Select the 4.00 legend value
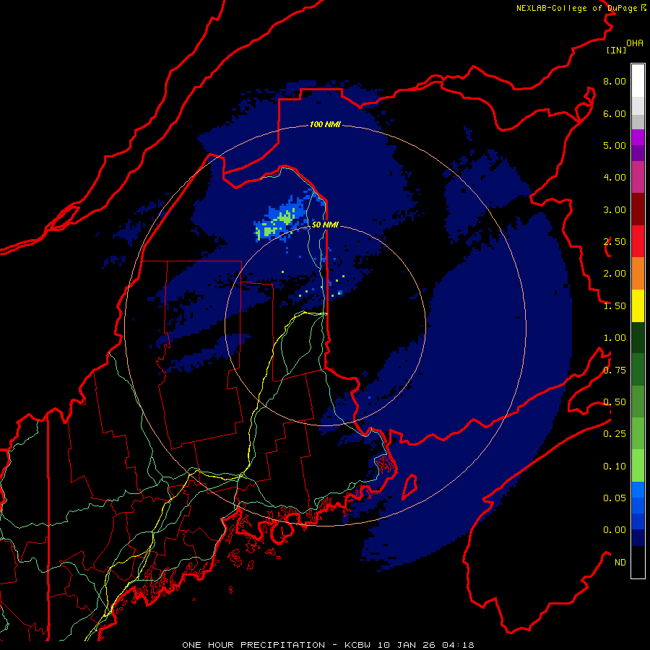The height and width of the screenshot is (650, 650). point(615,178)
